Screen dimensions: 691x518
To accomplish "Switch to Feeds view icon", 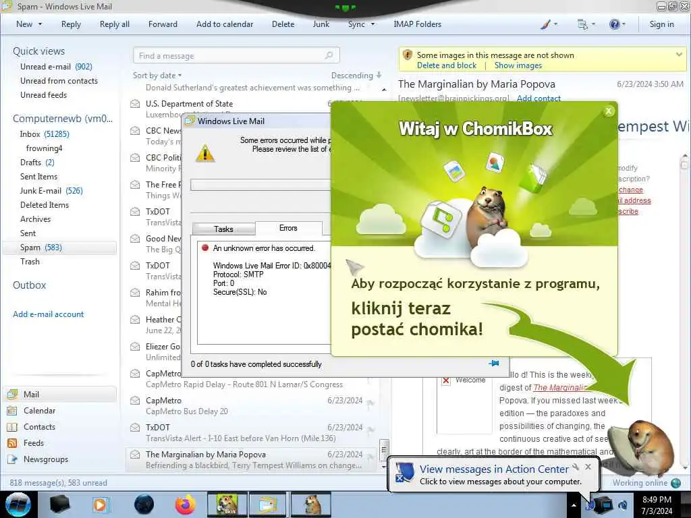I will (x=12, y=443).
